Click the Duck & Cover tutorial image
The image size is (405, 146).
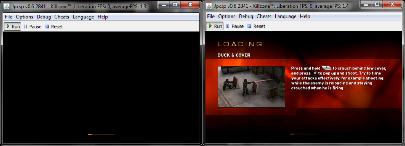point(251,87)
